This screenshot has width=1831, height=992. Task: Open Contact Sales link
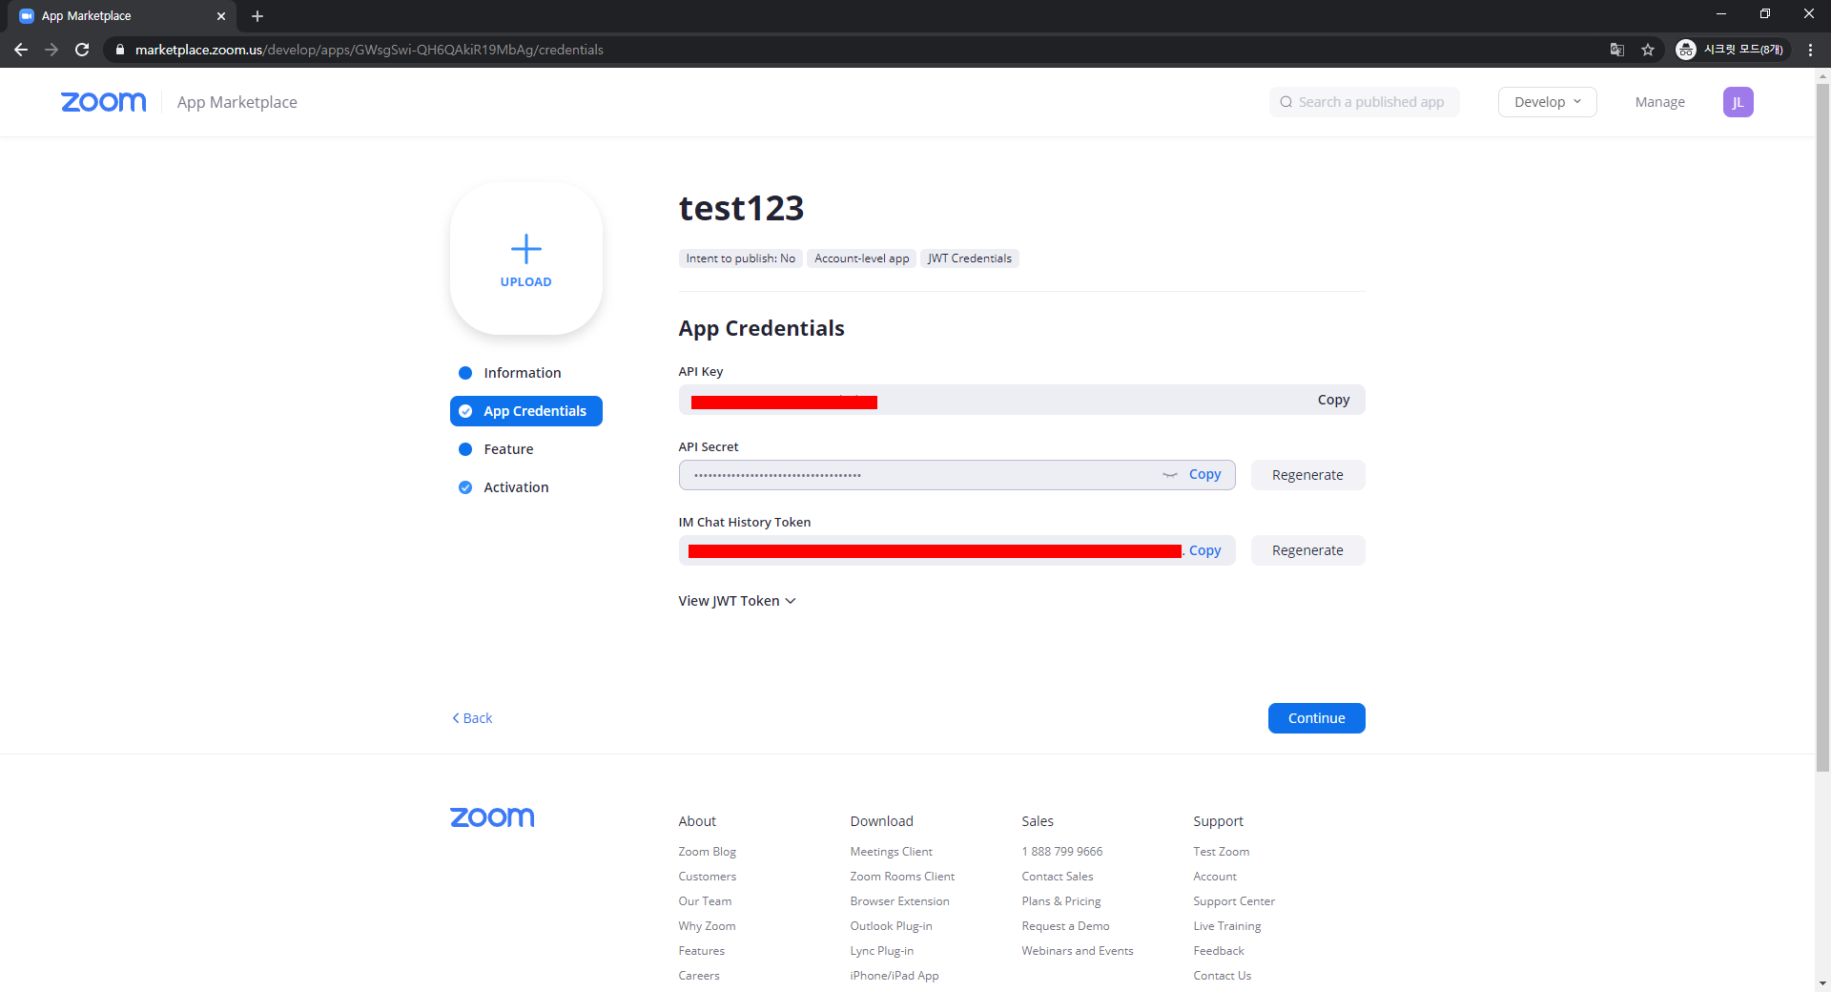pyautogui.click(x=1057, y=877)
